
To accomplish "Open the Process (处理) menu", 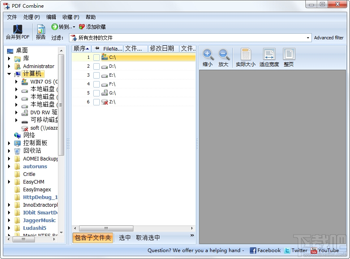I will (x=32, y=17).
